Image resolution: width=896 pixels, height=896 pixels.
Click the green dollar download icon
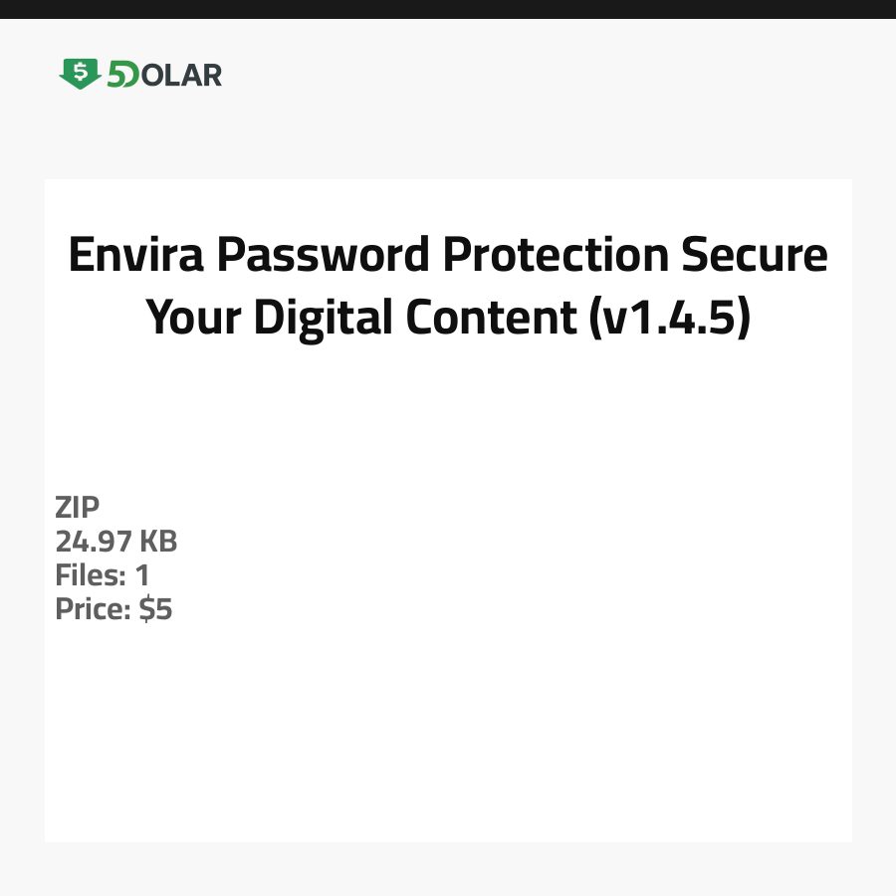[80, 74]
